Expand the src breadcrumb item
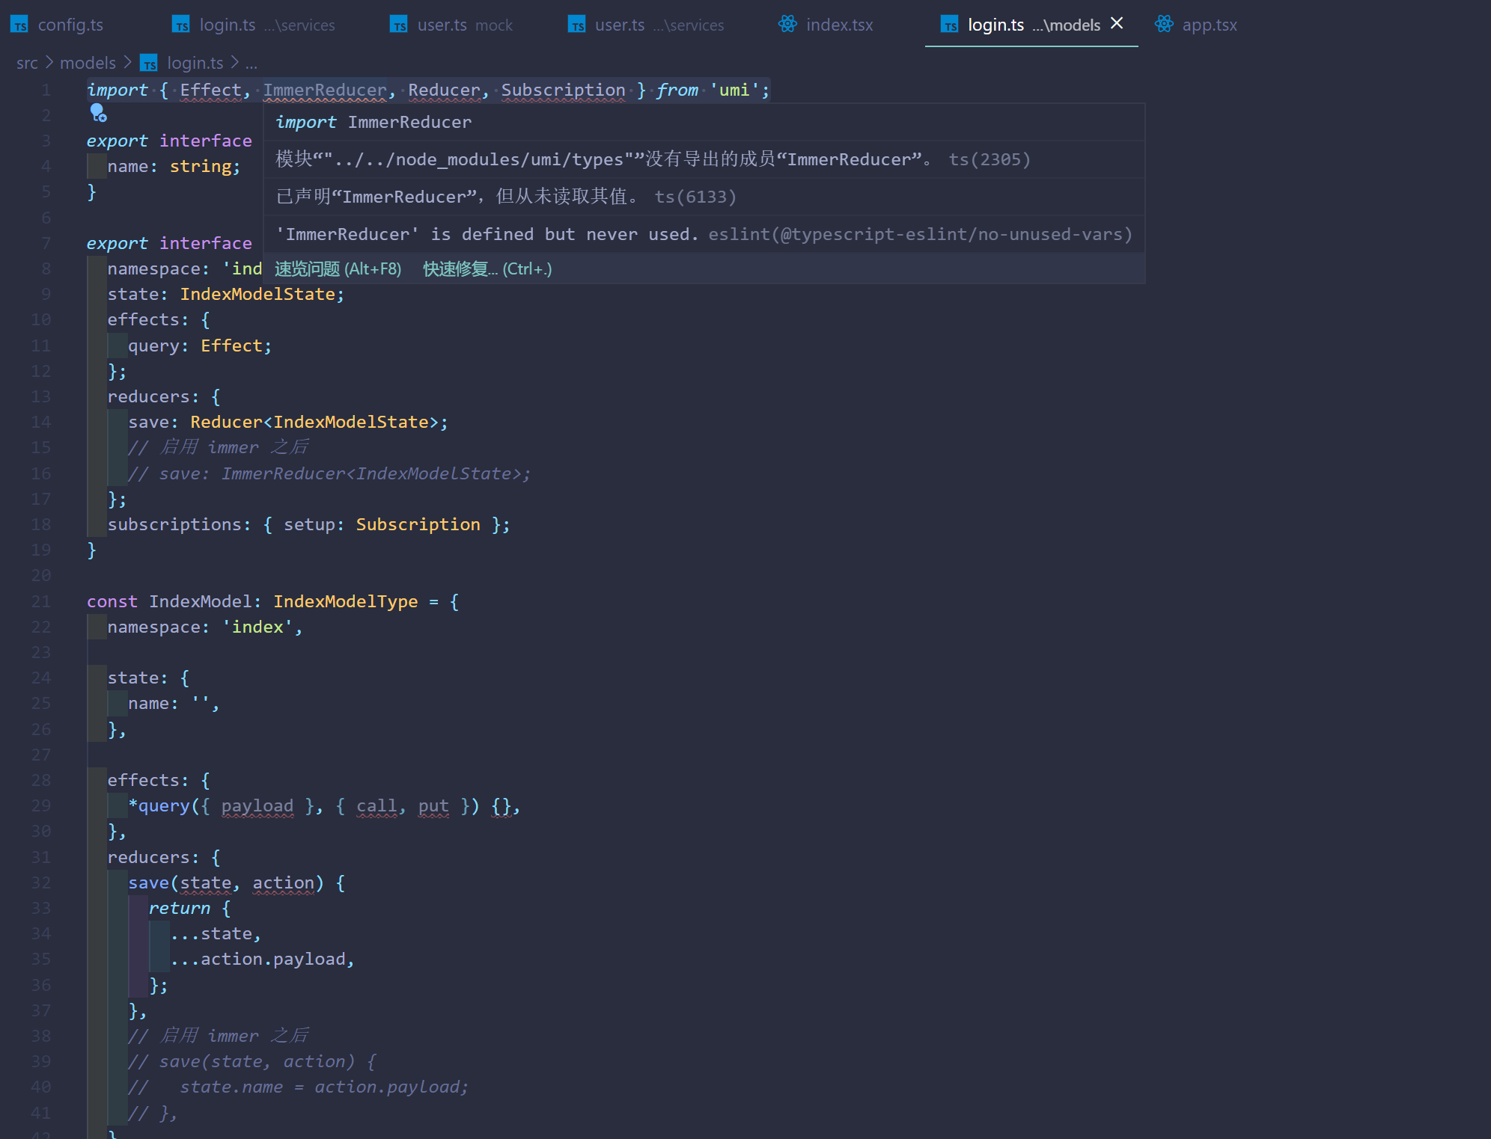This screenshot has height=1139, width=1491. (x=27, y=63)
